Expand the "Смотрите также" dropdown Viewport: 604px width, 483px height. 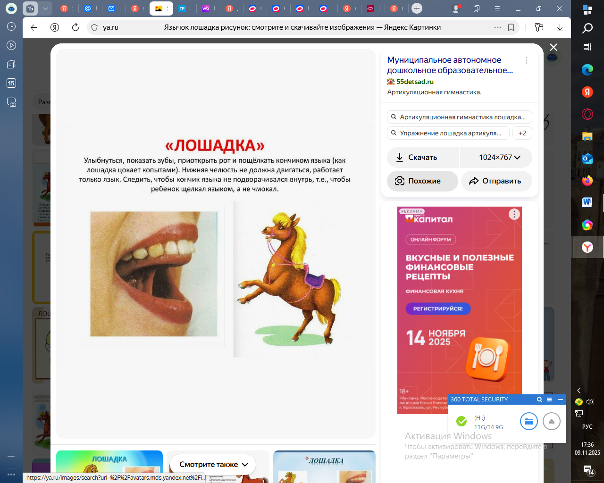pyautogui.click(x=214, y=465)
